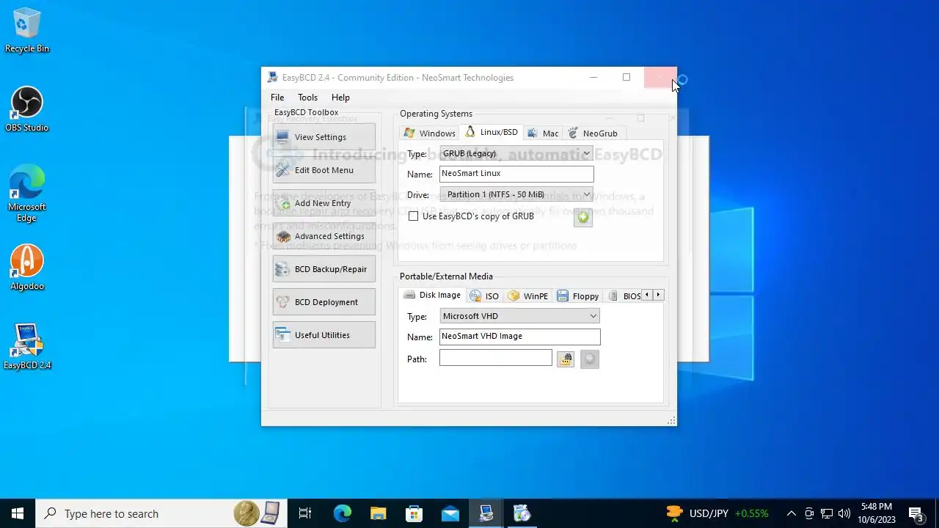Go to Add New Entry
The image size is (939, 528).
point(324,203)
